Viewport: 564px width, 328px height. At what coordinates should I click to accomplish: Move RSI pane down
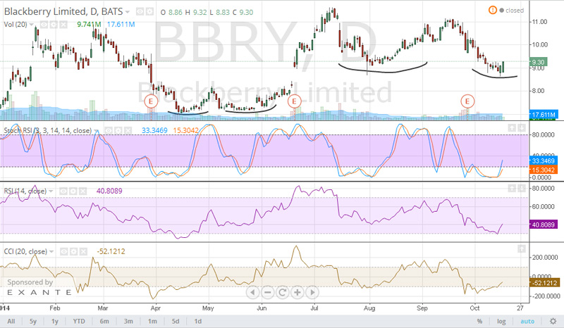coord(522,188)
